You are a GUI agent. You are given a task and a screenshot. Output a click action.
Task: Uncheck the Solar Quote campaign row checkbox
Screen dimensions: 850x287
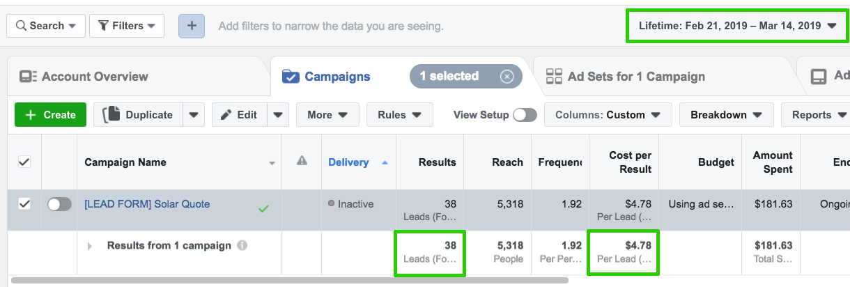tap(24, 204)
